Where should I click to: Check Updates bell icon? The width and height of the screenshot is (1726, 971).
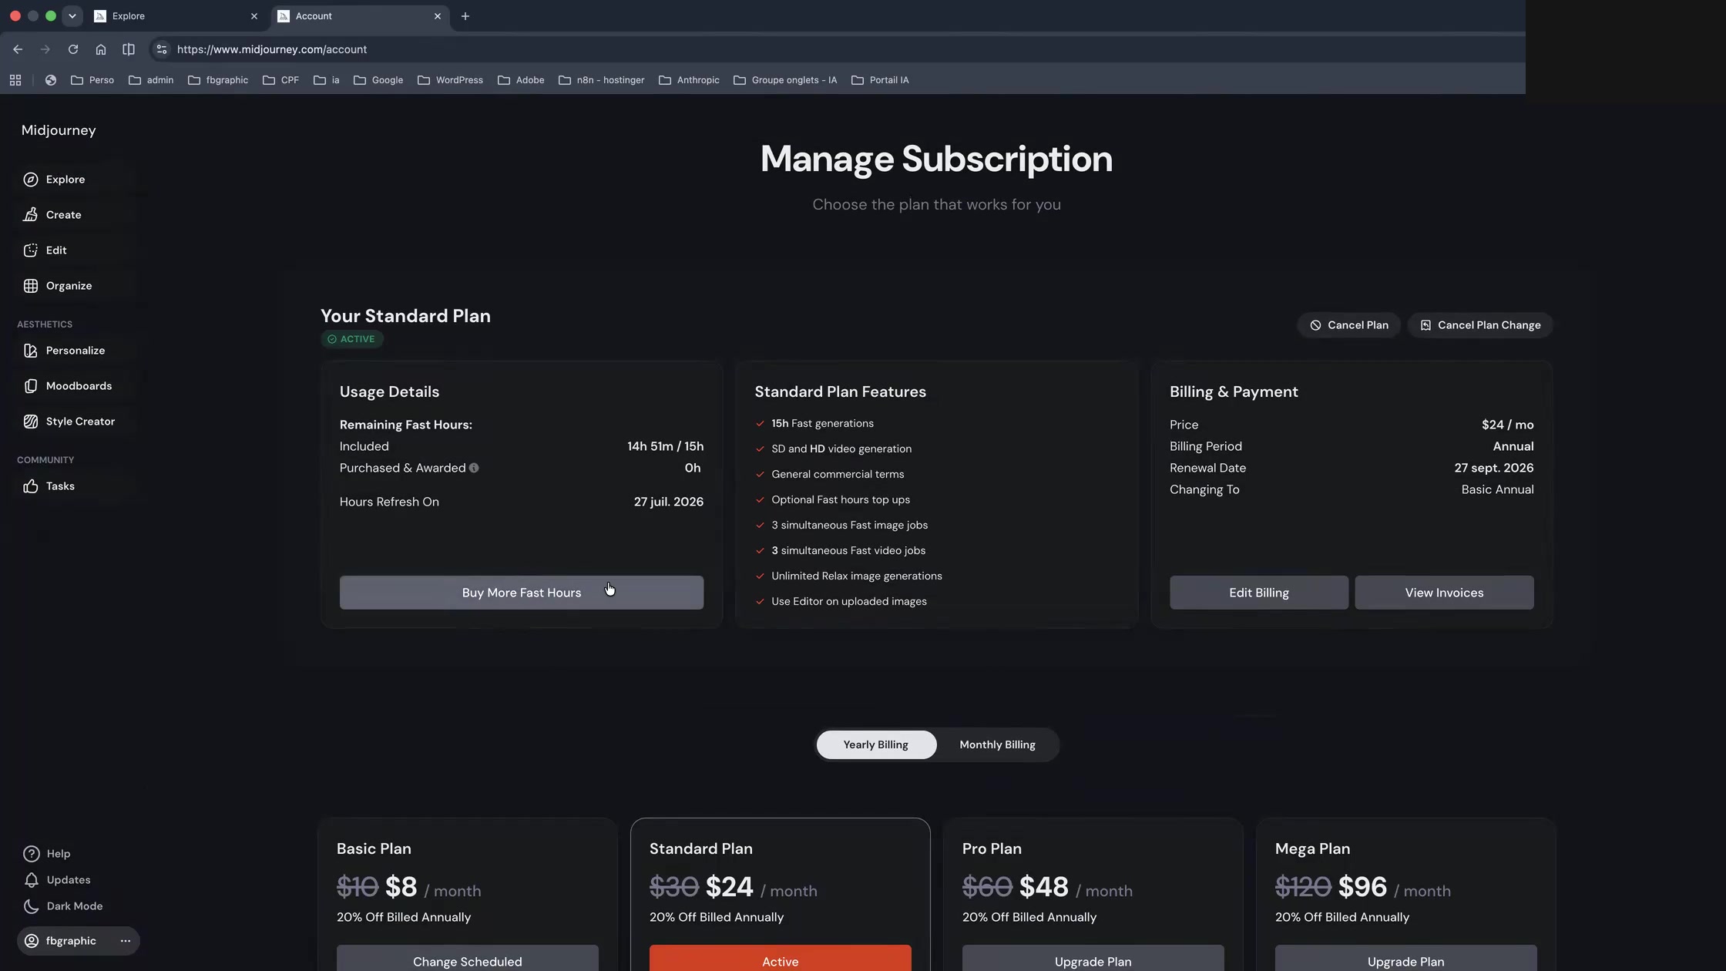[x=32, y=880]
